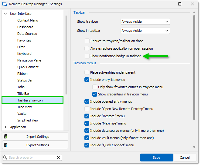Screen dimensions: 201x166
Task: Click the search magnifier icon
Action: coord(5,158)
